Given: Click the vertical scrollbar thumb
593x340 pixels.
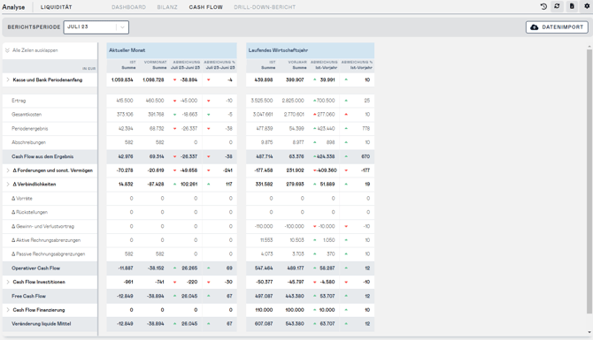Looking at the screenshot, I should coord(589,181).
